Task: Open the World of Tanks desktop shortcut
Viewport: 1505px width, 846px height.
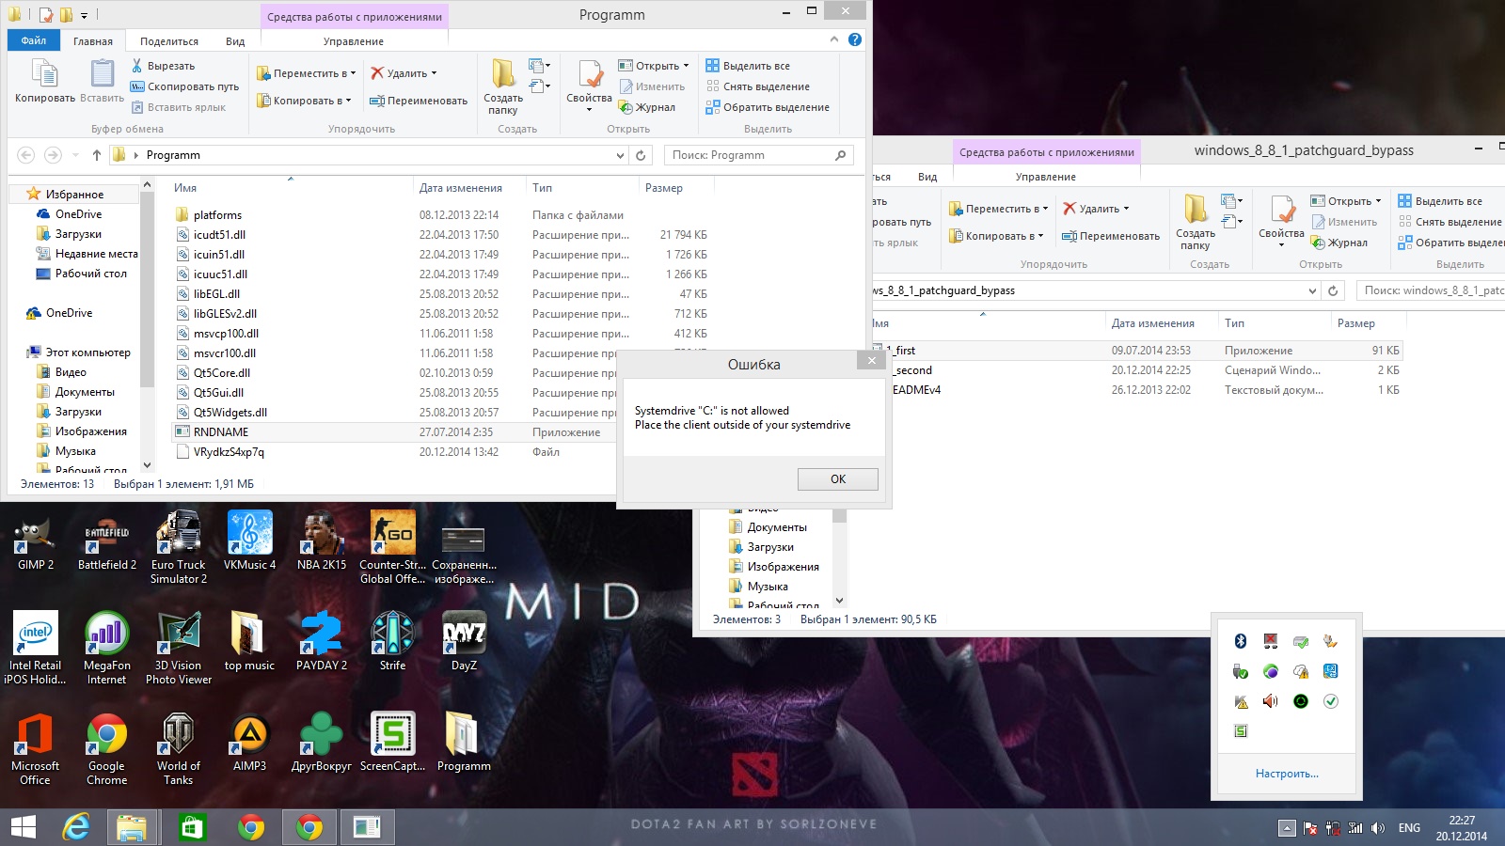Action: coord(179,749)
